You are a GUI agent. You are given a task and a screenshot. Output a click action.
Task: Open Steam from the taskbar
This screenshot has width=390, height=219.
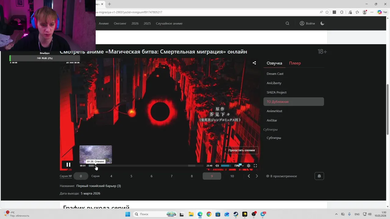tap(236, 214)
